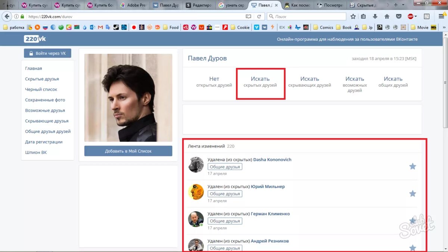Open Возможные друзья in the sidebar
The image size is (448, 252).
click(45, 110)
